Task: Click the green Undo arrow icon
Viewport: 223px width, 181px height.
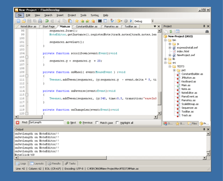Action: coord(47,21)
